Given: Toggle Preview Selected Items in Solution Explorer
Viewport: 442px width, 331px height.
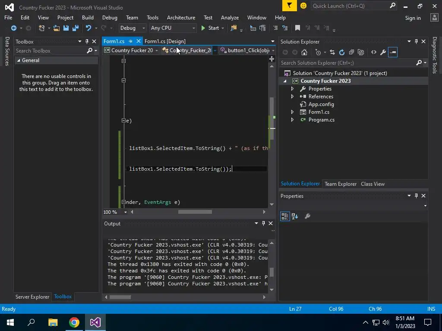Looking at the screenshot, I should [x=393, y=52].
